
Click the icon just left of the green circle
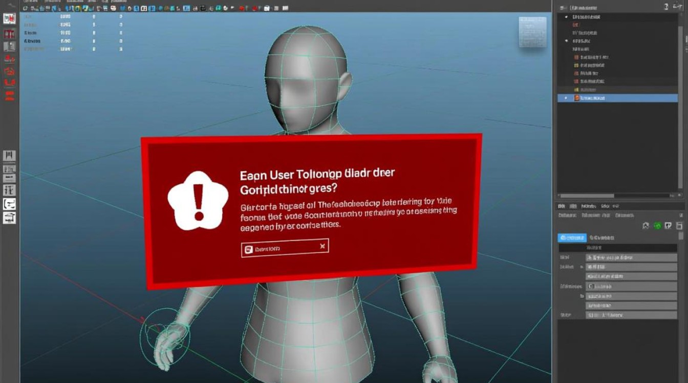(646, 226)
